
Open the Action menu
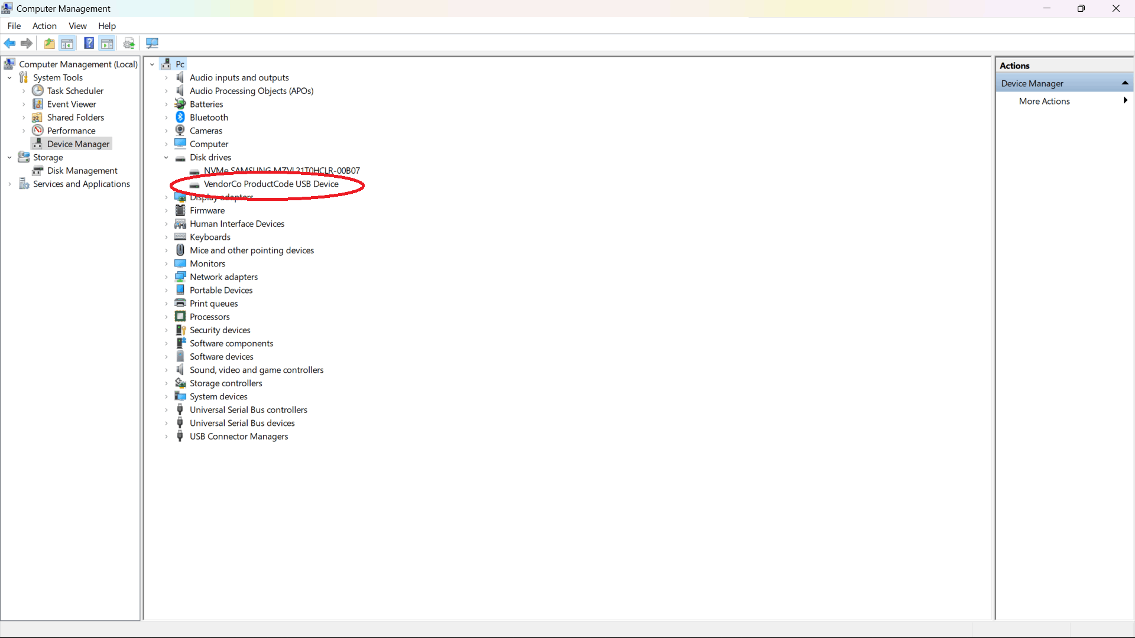coord(44,25)
